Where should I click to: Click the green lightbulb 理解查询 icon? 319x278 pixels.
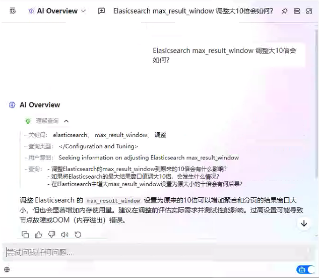pyautogui.click(x=28, y=121)
